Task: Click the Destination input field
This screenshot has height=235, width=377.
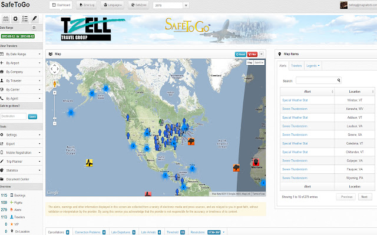Action: [x=14, y=116]
